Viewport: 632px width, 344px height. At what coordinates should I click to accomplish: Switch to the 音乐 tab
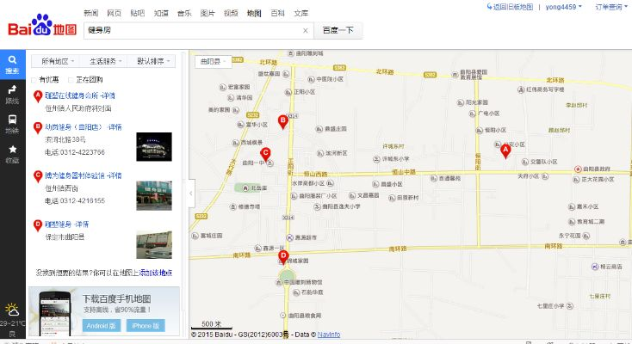pos(184,13)
